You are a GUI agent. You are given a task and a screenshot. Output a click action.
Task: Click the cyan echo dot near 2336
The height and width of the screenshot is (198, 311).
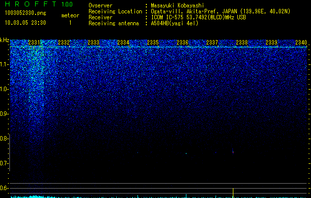click(x=186, y=153)
